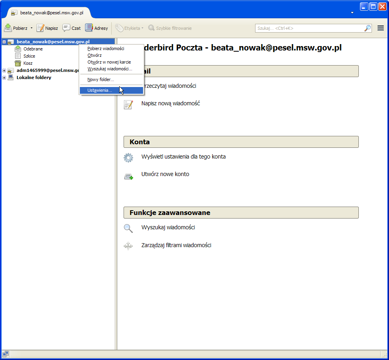Click the Lokalne foldery computer icon
The image size is (389, 360).
(11, 77)
